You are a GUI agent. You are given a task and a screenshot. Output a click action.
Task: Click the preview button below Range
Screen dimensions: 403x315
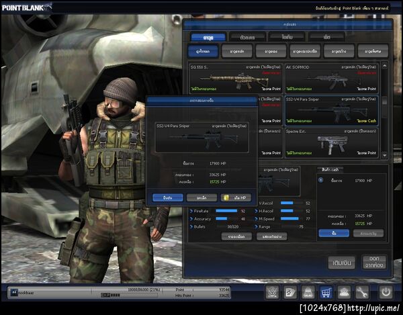tap(271, 236)
